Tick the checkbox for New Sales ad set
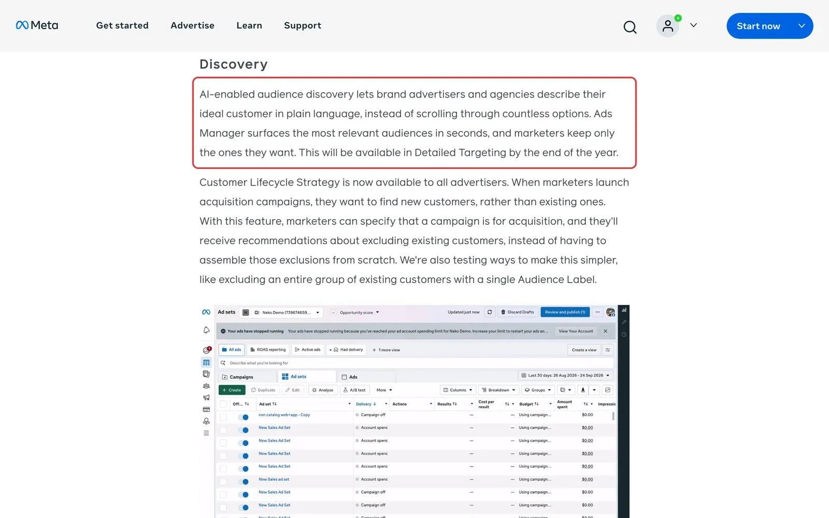Screen dimensions: 829x518 [x=223, y=482]
